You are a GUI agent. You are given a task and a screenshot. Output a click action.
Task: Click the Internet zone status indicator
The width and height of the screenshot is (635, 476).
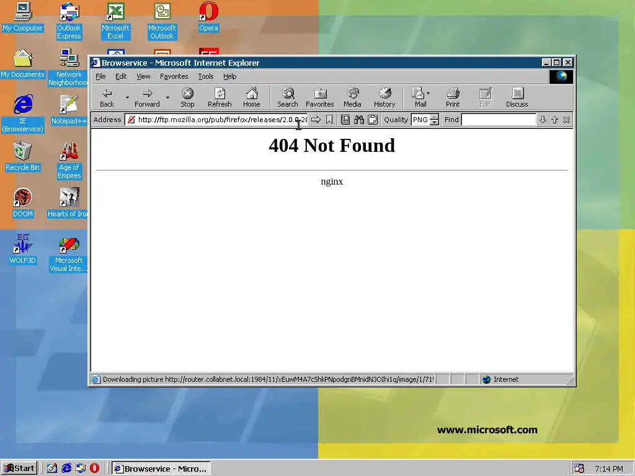coord(500,380)
